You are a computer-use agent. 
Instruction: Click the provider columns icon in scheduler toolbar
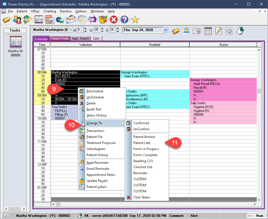tap(197, 31)
